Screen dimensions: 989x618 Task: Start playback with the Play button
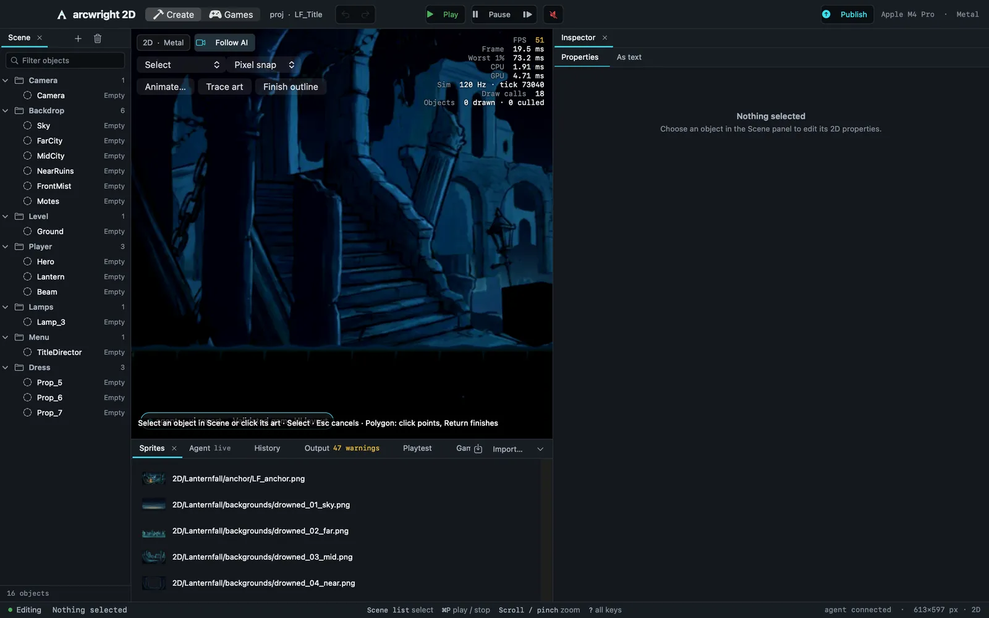pyautogui.click(x=444, y=14)
